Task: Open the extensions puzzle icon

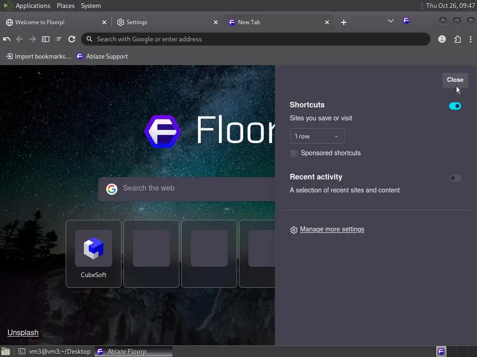Action: 457,39
